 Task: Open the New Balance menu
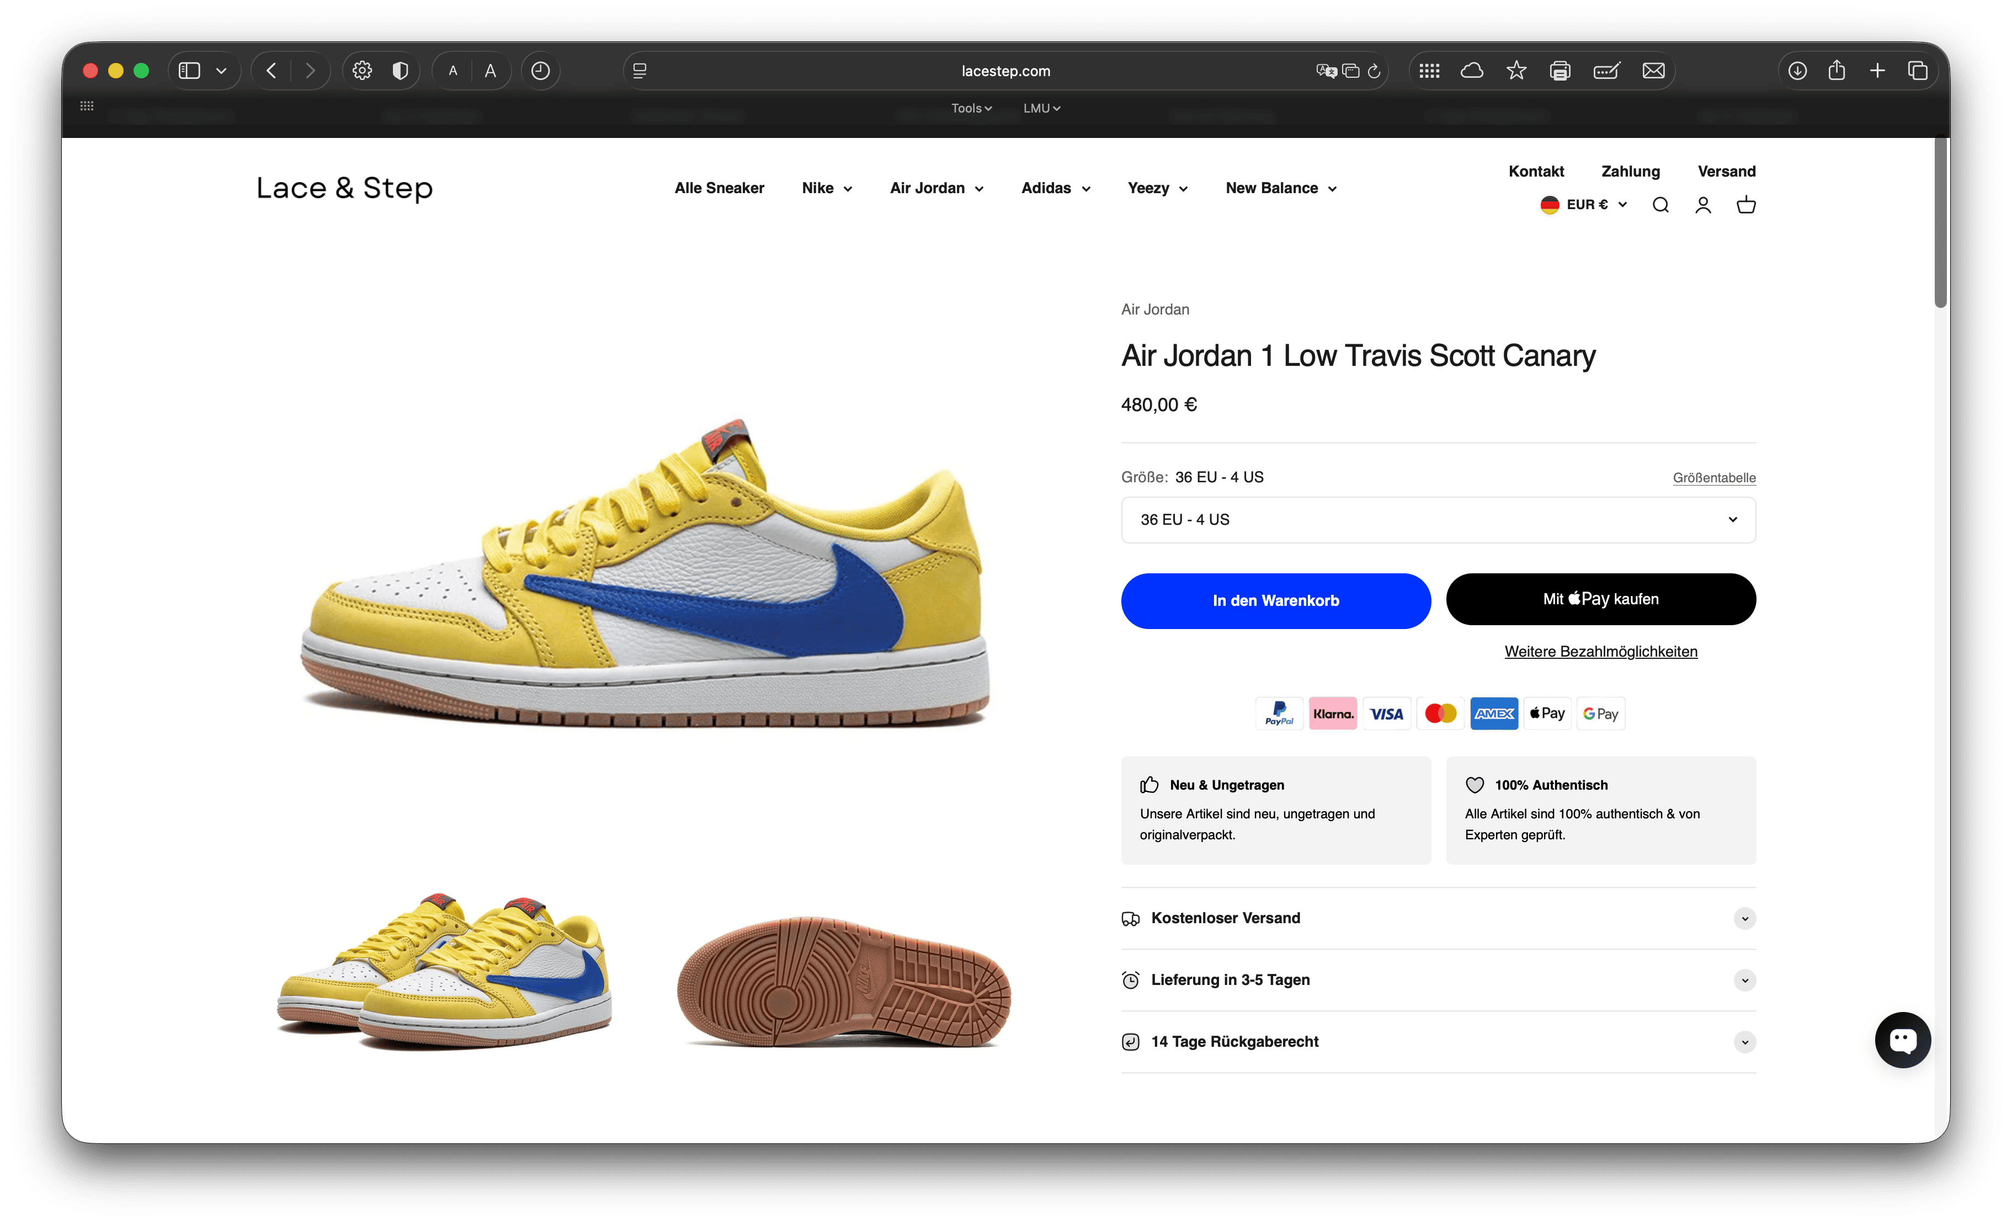[1281, 189]
